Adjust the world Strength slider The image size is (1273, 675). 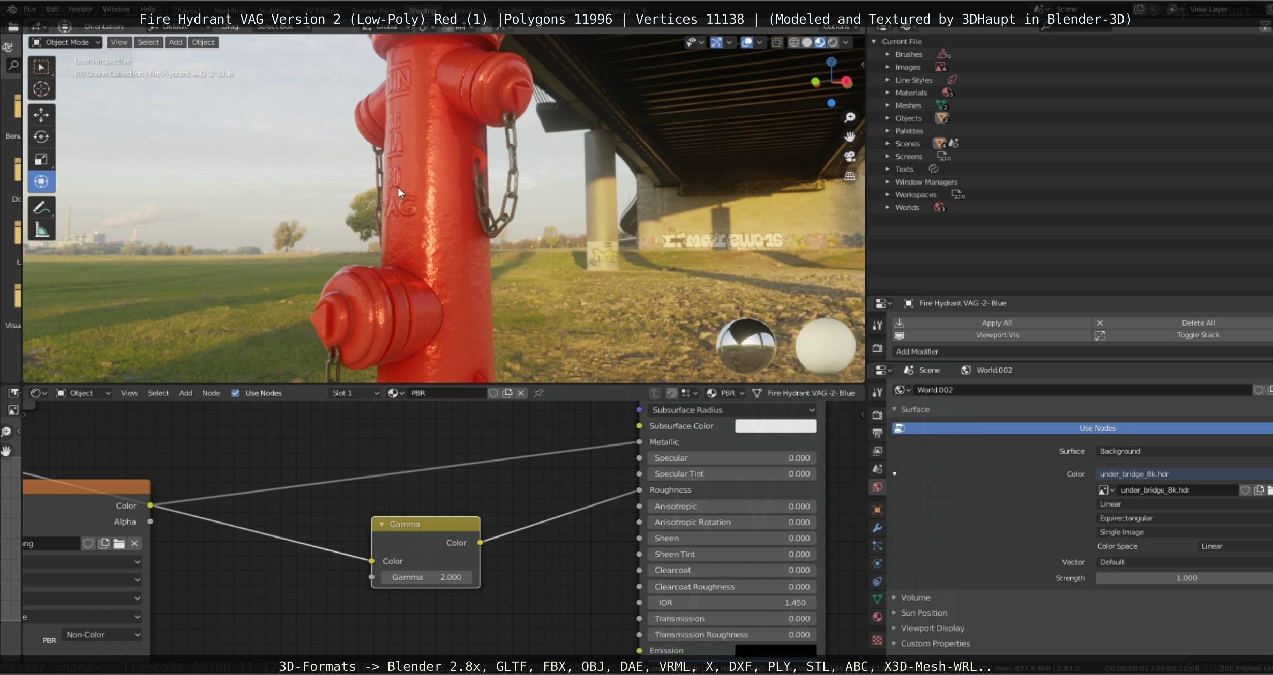pyautogui.click(x=1185, y=578)
